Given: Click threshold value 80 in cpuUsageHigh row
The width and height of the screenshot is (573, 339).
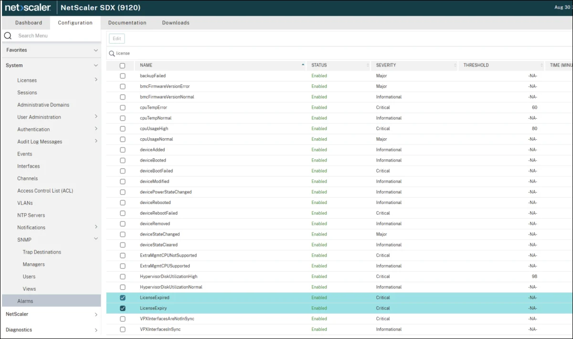Looking at the screenshot, I should 534,129.
